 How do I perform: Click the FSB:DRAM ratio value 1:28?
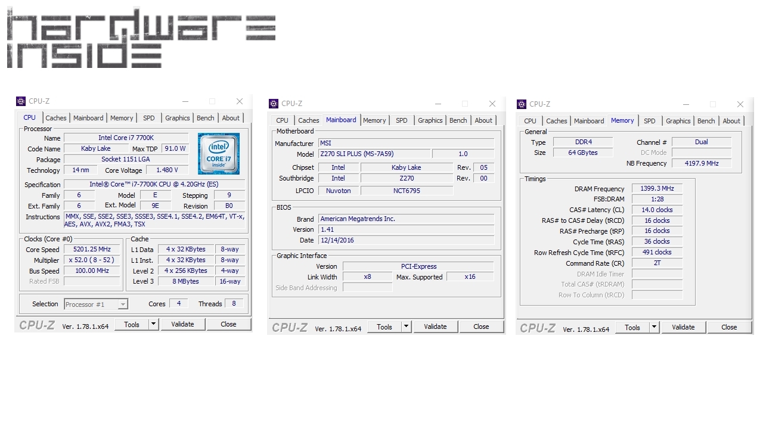[657, 199]
